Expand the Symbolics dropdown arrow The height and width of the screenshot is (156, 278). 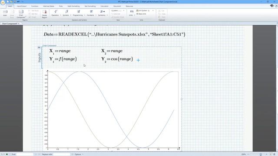(107, 15)
